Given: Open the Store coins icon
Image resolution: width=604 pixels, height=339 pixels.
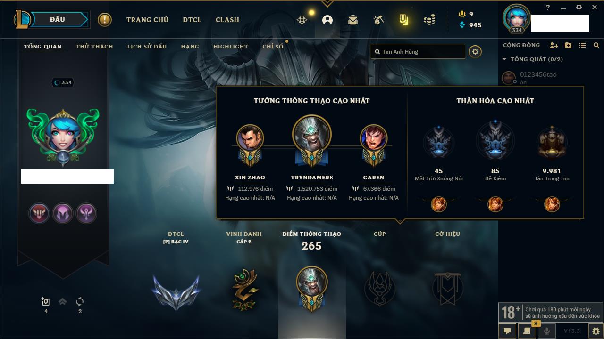Looking at the screenshot, I should tap(429, 20).
